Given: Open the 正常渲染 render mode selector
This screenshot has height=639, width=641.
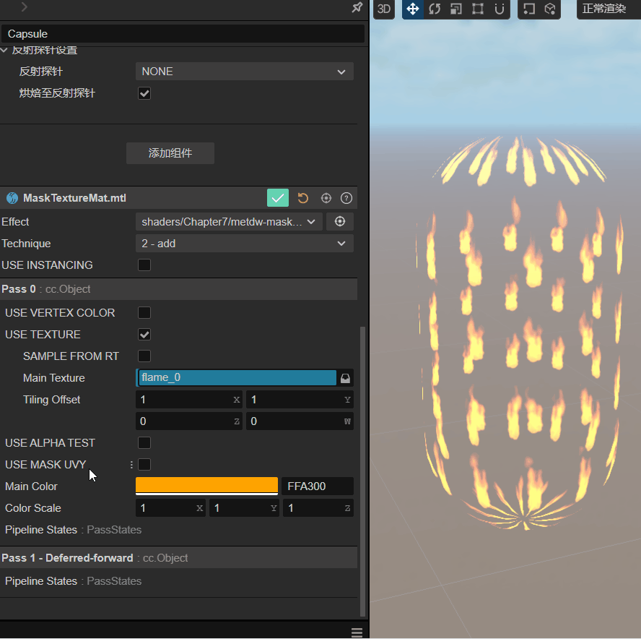Looking at the screenshot, I should (606, 9).
